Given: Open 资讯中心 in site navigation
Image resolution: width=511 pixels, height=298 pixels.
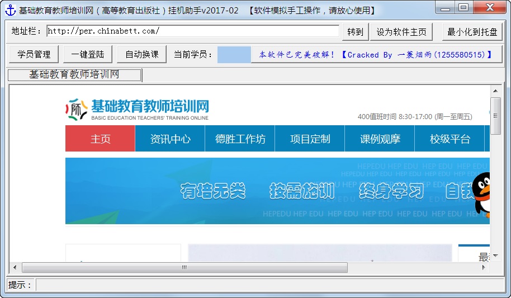Looking at the screenshot, I should pyautogui.click(x=170, y=139).
